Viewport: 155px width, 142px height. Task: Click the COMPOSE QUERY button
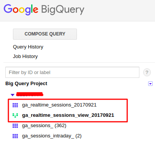tap(45, 34)
